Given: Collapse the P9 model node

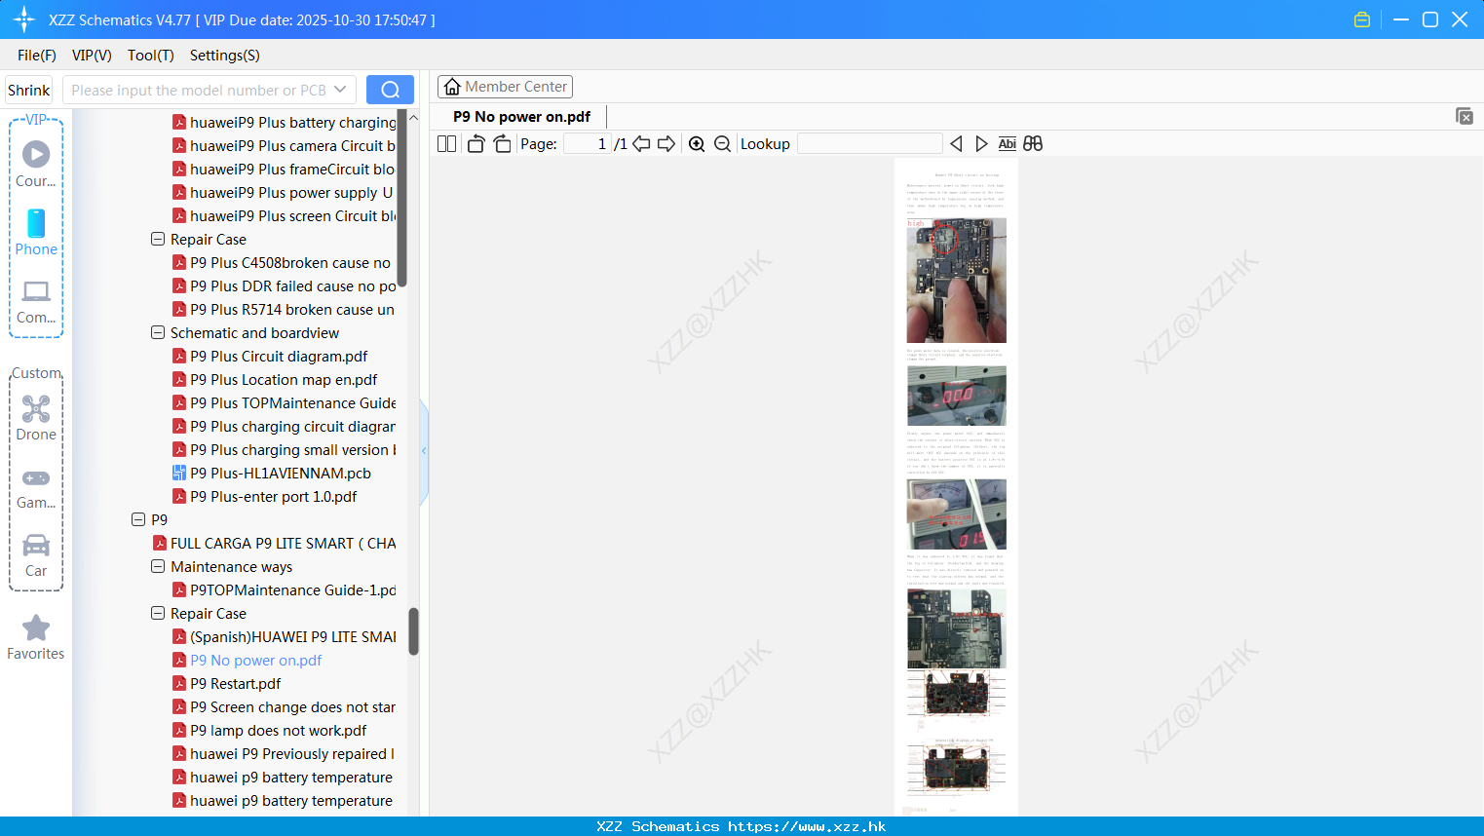Looking at the screenshot, I should [138, 519].
